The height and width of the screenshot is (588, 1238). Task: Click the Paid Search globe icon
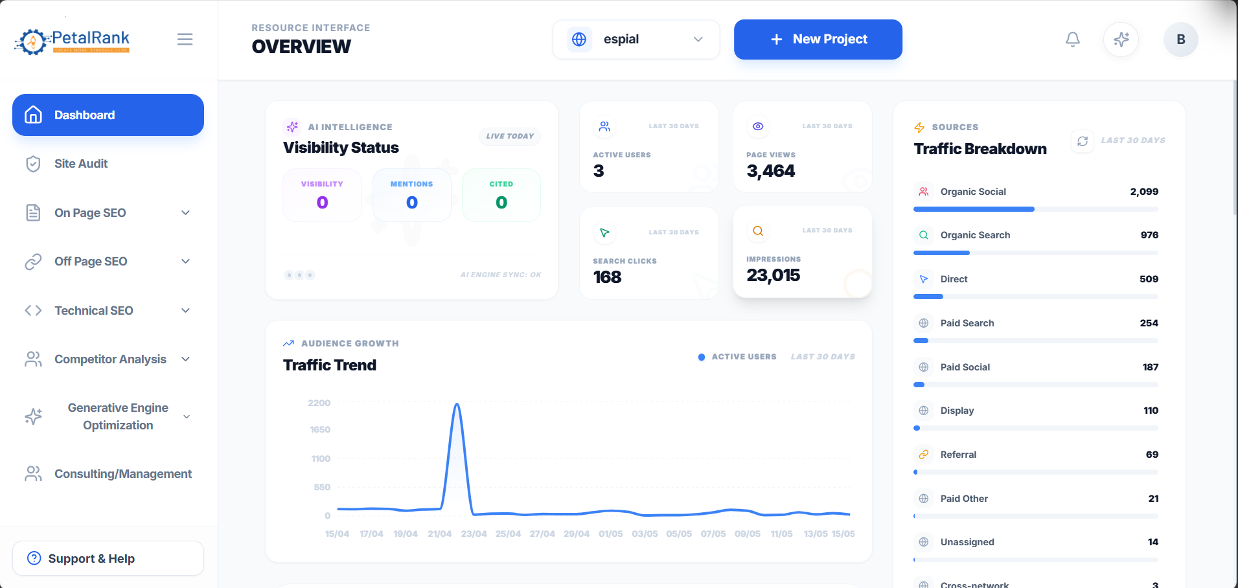pos(924,323)
